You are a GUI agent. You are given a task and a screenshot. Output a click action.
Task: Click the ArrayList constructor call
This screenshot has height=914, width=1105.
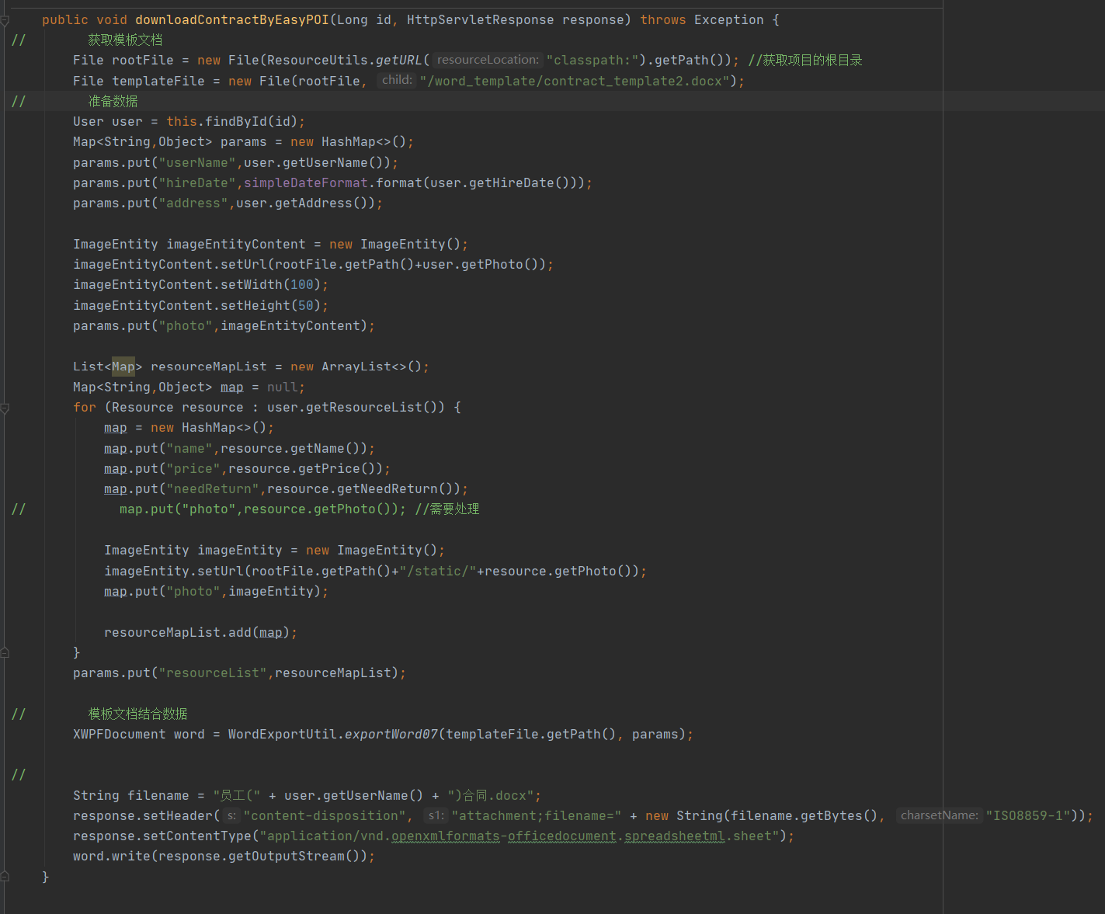[356, 367]
